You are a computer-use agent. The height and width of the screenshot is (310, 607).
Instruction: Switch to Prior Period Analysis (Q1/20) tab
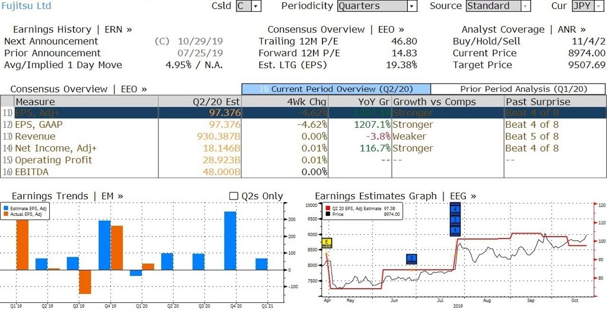pyautogui.click(x=518, y=89)
